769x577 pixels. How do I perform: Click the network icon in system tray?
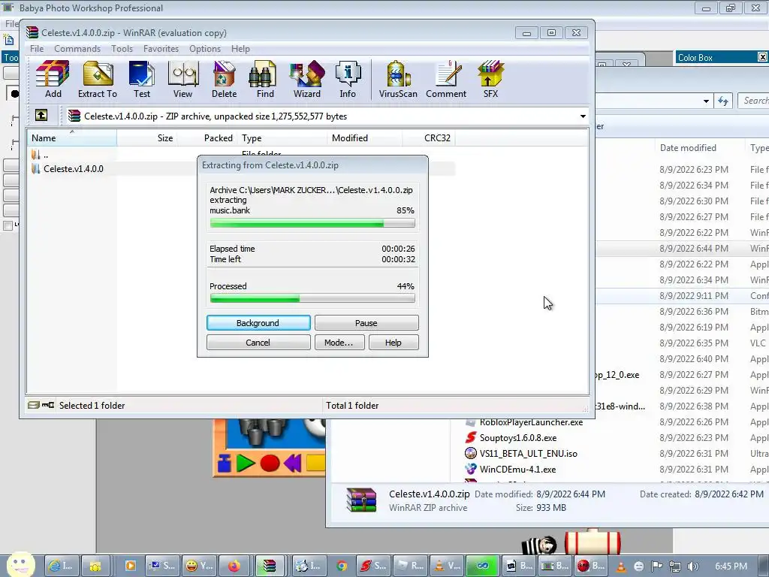click(675, 566)
